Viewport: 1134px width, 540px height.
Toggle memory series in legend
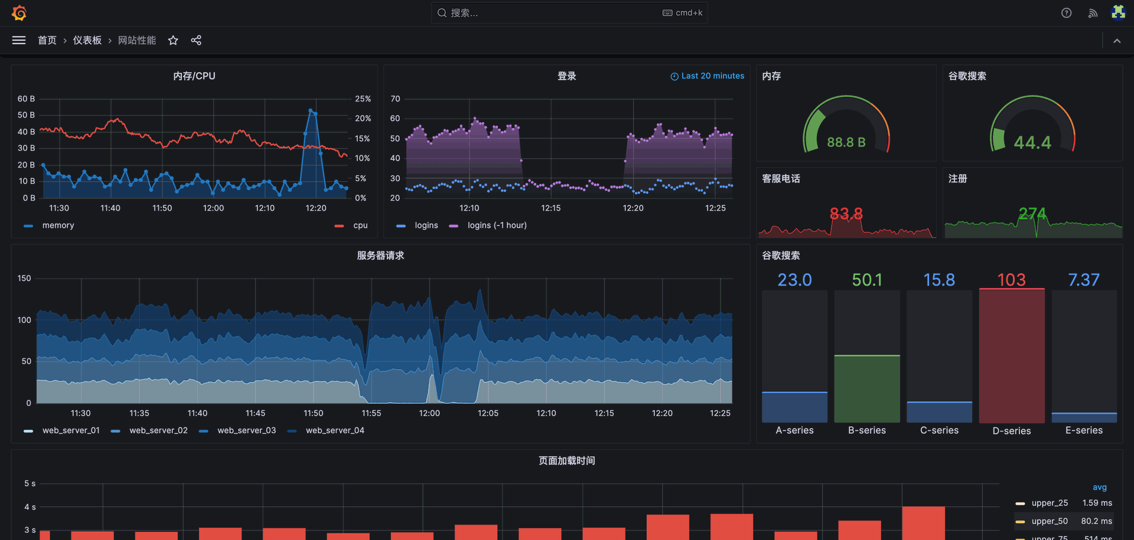point(58,225)
